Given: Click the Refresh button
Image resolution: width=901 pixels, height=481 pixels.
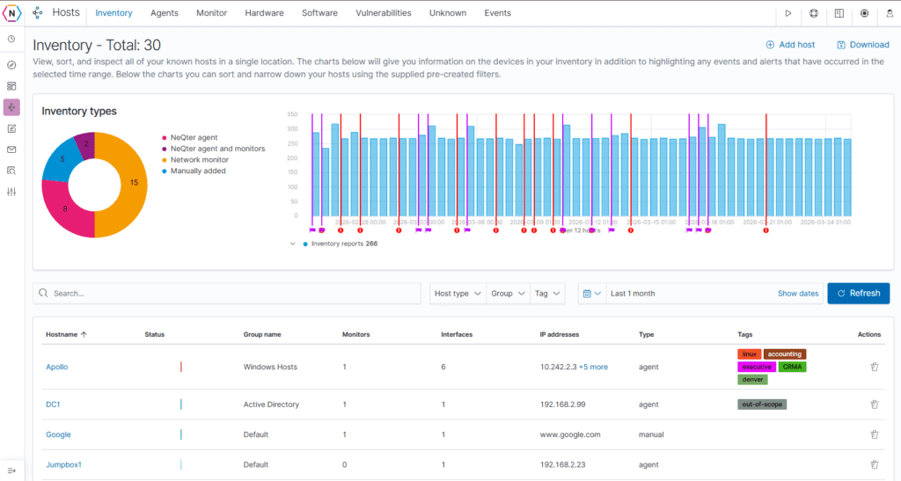Looking at the screenshot, I should [x=858, y=294].
